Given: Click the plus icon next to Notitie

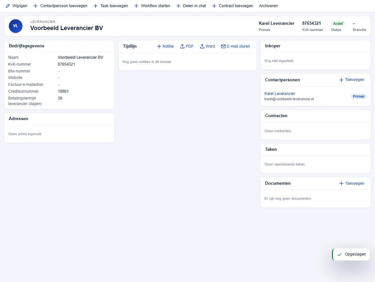Looking at the screenshot, I should tap(159, 46).
